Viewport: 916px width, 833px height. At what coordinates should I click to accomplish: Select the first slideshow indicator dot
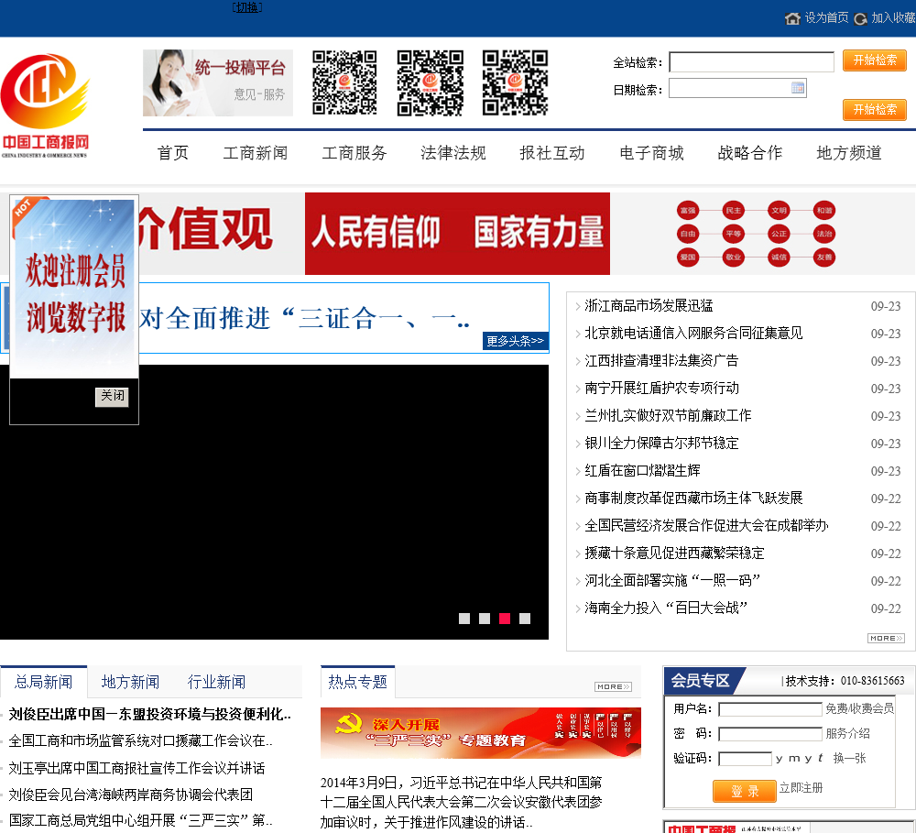click(x=464, y=619)
